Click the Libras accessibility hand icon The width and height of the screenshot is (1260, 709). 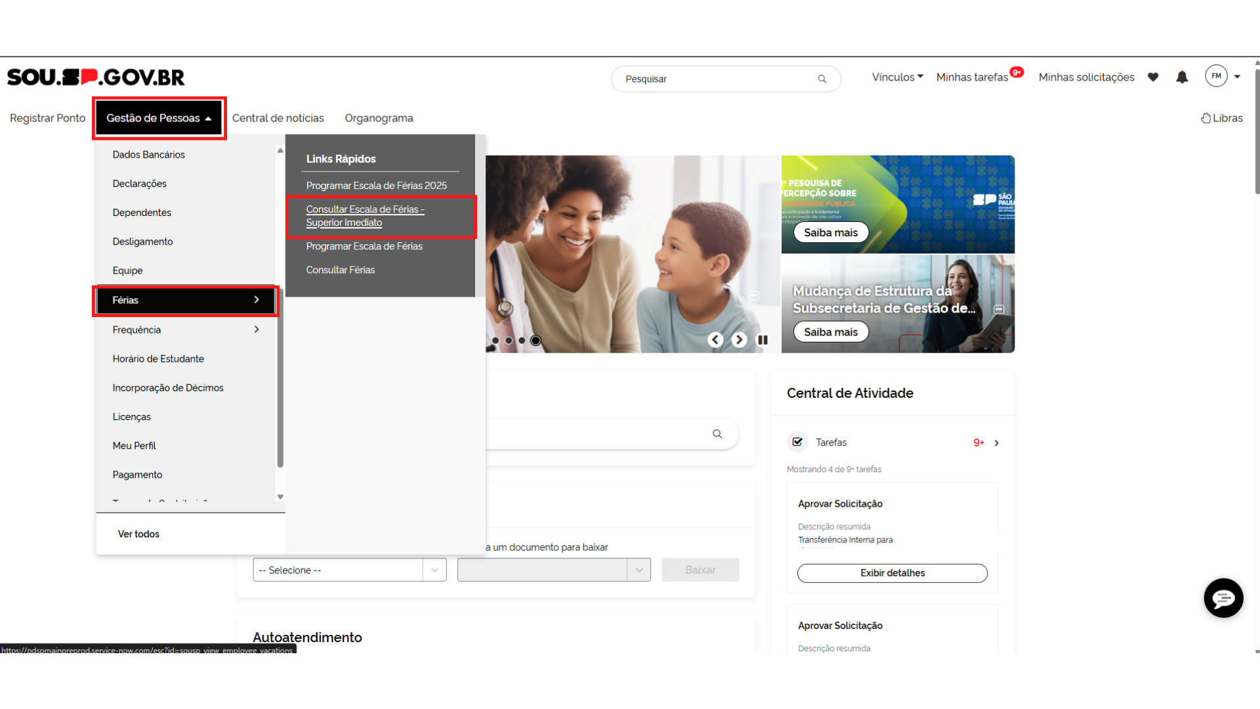[x=1206, y=118]
